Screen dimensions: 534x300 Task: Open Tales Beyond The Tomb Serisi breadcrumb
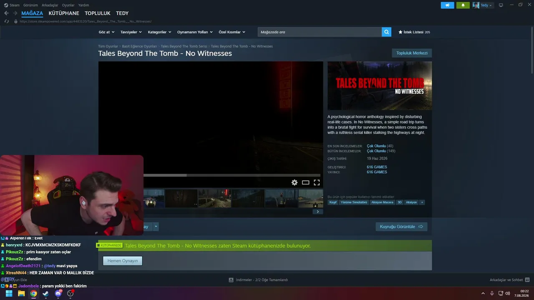point(184,46)
